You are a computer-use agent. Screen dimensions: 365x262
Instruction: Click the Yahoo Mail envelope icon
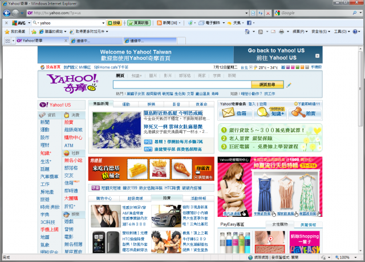pos(228,113)
